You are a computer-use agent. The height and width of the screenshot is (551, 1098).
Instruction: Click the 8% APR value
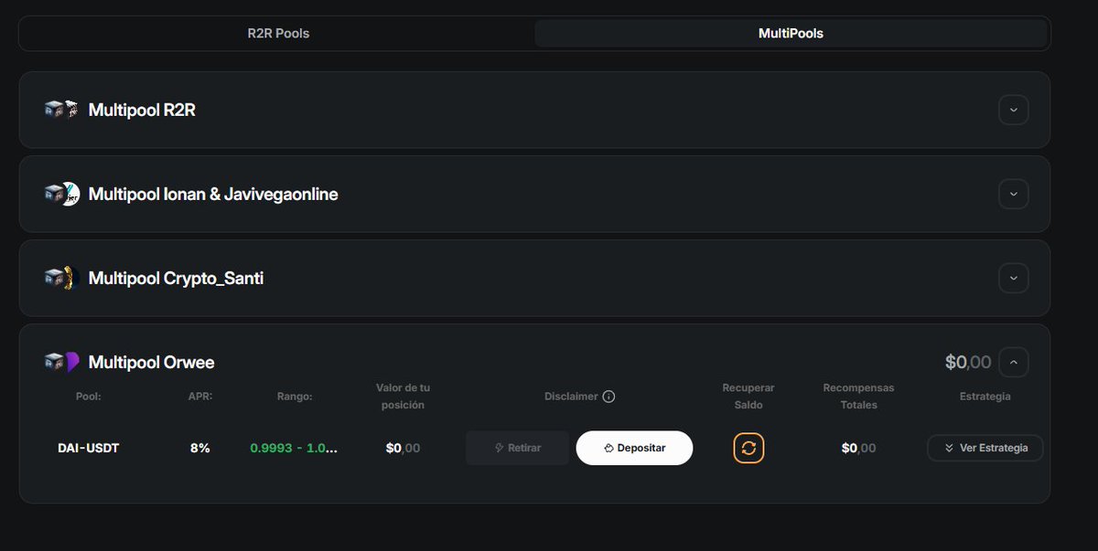tap(200, 448)
